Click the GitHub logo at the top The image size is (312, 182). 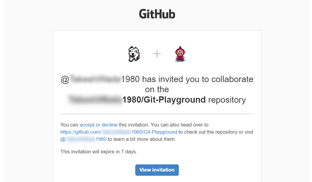coord(157,14)
